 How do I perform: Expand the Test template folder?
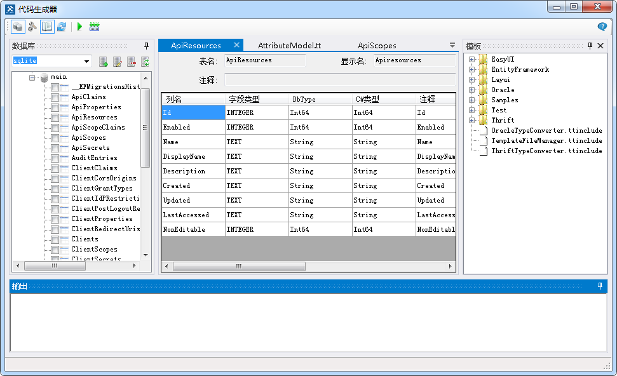[x=471, y=110]
